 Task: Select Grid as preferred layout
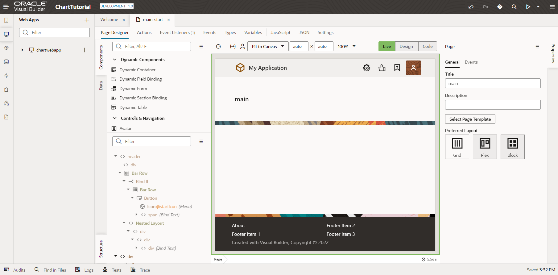tap(457, 147)
